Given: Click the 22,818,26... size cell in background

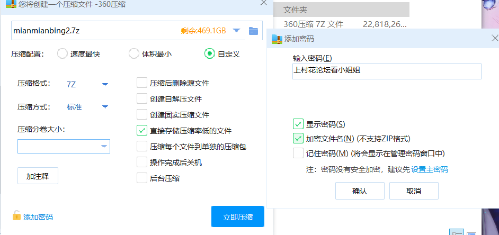Looking at the screenshot, I should (x=385, y=23).
